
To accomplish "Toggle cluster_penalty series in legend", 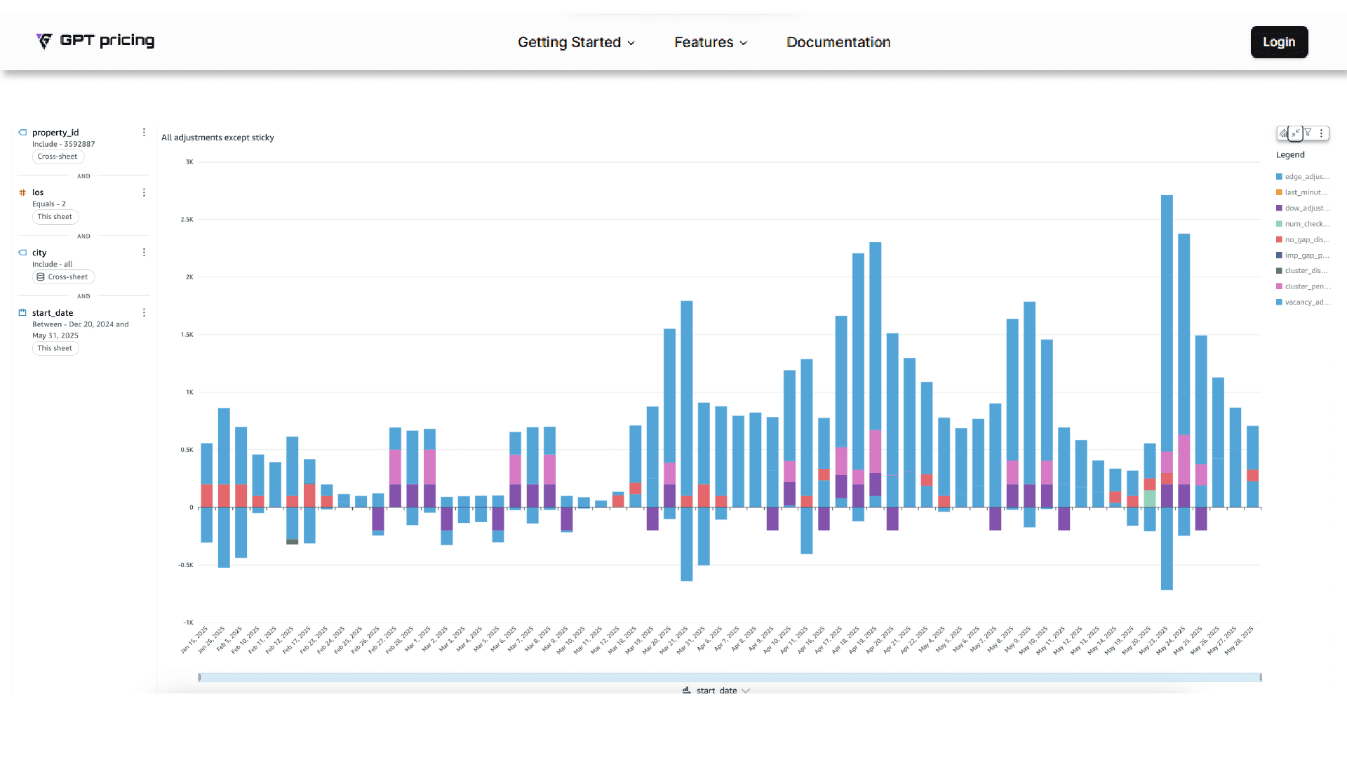I will [x=1306, y=286].
